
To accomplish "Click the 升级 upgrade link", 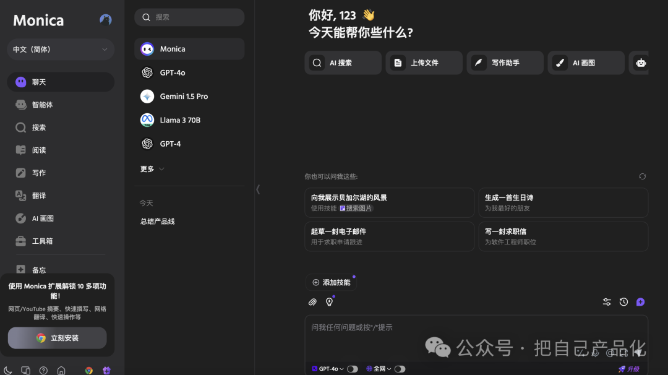I will (629, 369).
